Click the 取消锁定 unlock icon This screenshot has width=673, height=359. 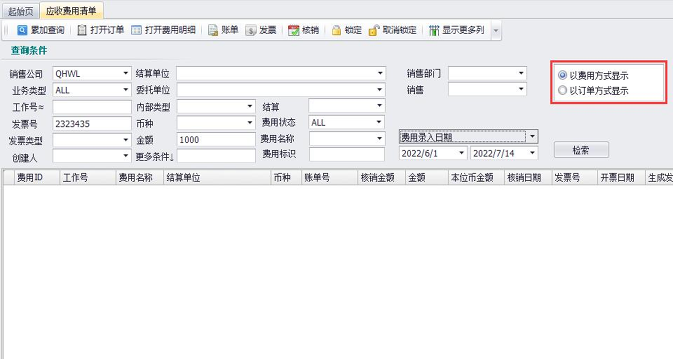tap(374, 30)
